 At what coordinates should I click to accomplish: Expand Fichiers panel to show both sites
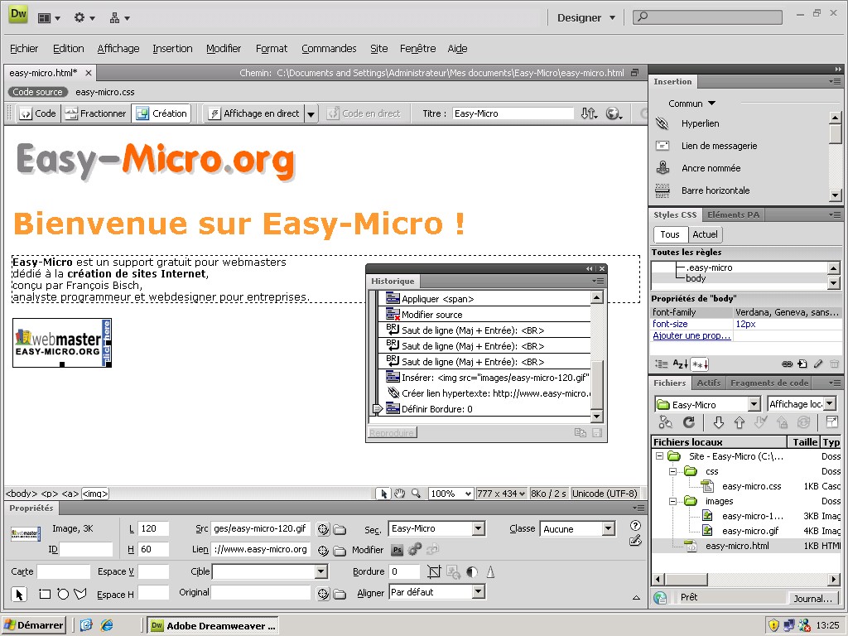tap(831, 422)
